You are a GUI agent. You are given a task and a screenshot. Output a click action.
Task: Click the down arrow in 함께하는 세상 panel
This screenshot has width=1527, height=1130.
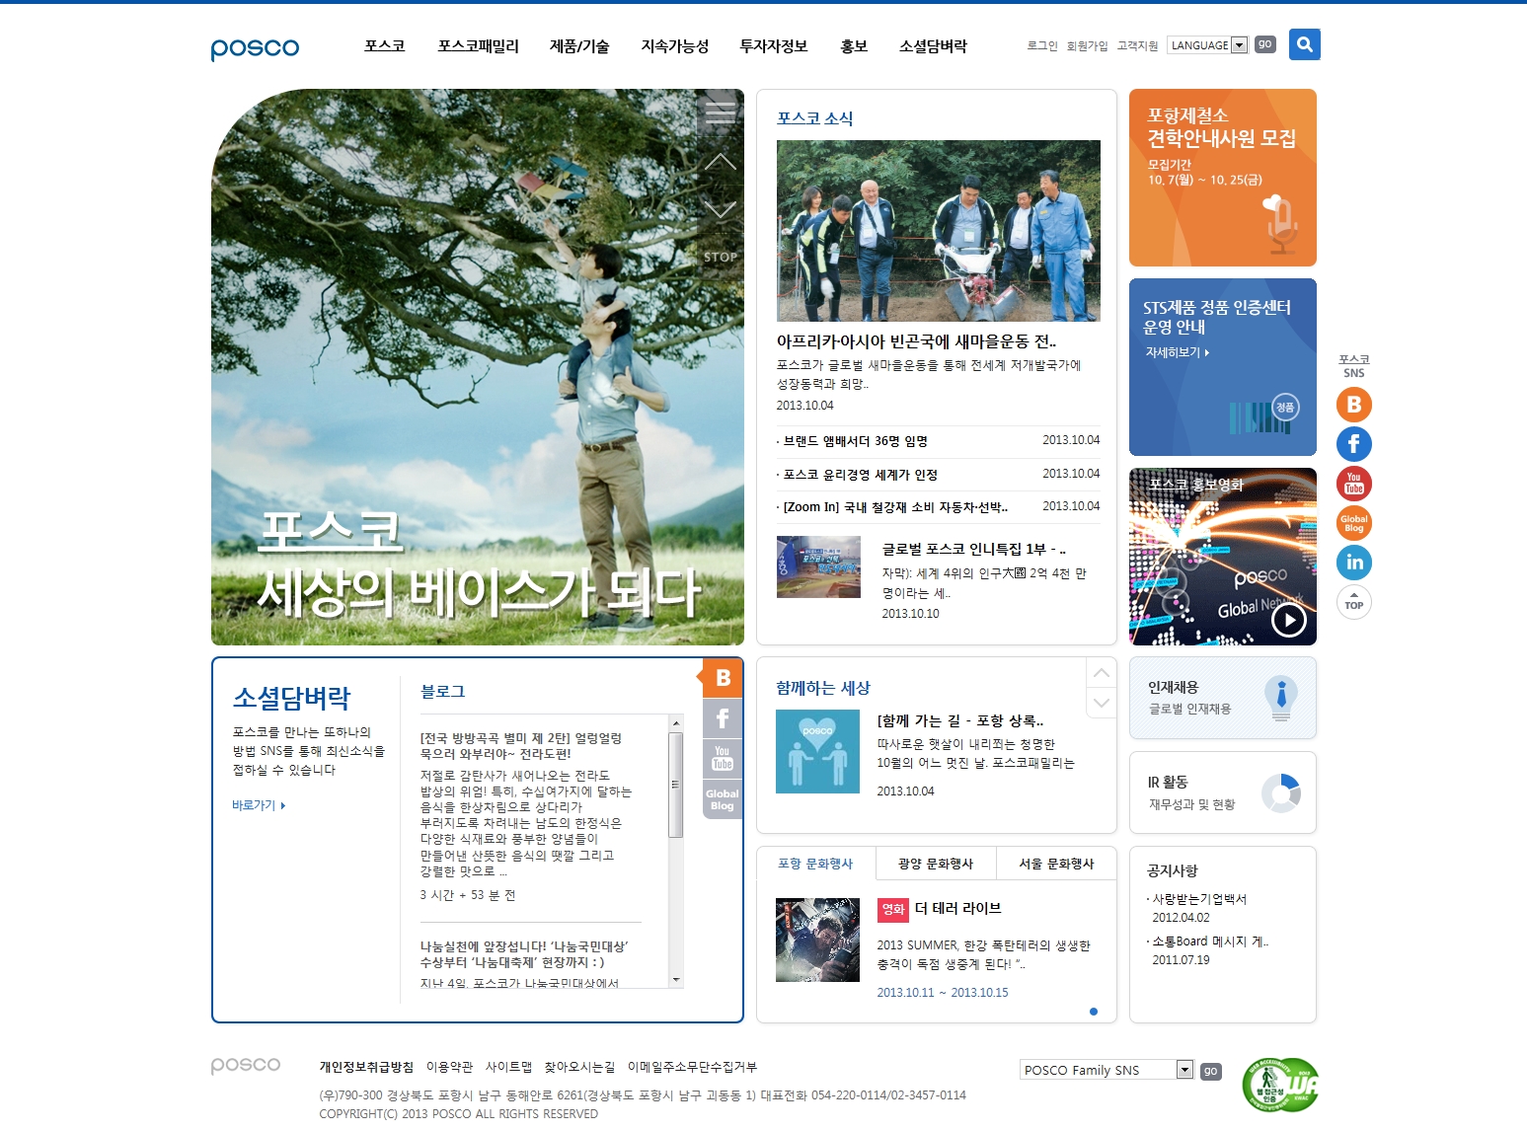point(1102,704)
